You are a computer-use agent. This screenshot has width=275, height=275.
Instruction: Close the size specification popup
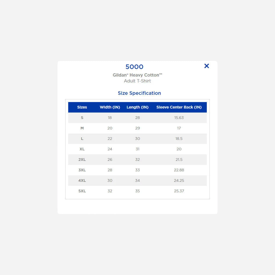(207, 66)
